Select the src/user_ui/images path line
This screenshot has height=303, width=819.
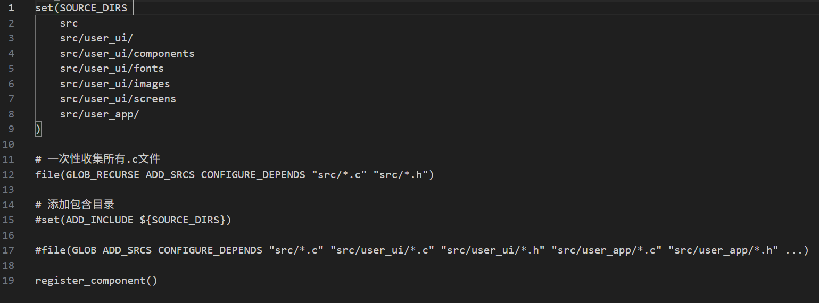(115, 84)
